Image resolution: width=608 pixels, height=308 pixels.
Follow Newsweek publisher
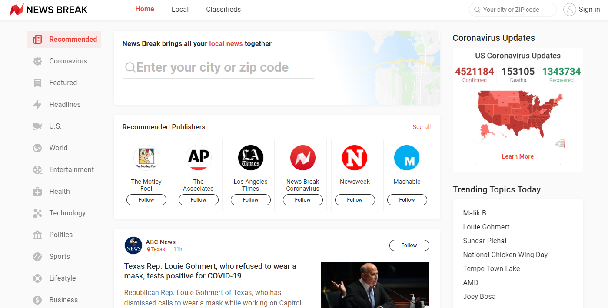pyautogui.click(x=355, y=200)
